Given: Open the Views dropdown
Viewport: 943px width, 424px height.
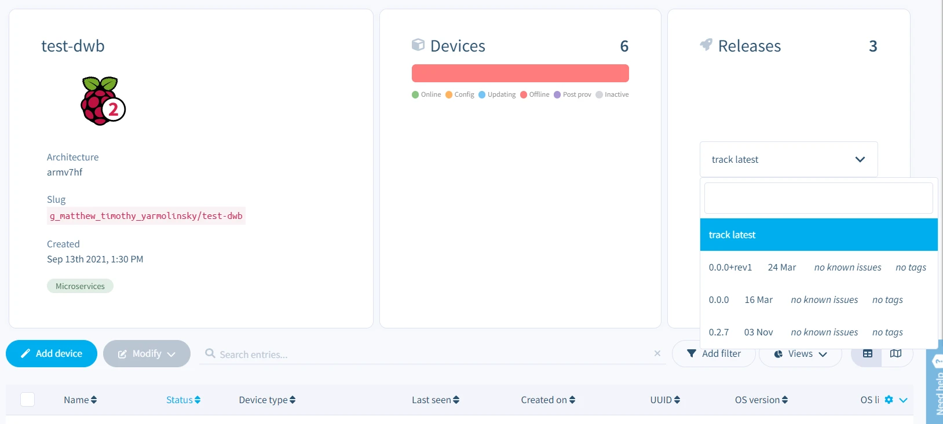Looking at the screenshot, I should point(800,354).
